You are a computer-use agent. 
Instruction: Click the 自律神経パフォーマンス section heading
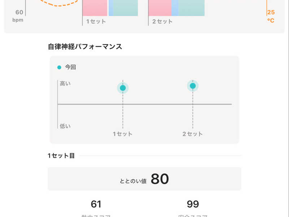85,47
